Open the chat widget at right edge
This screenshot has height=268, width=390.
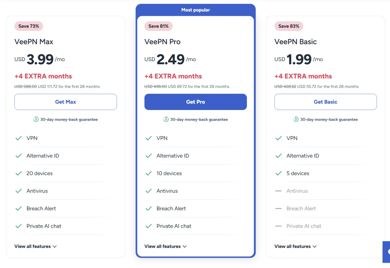tap(386, 252)
